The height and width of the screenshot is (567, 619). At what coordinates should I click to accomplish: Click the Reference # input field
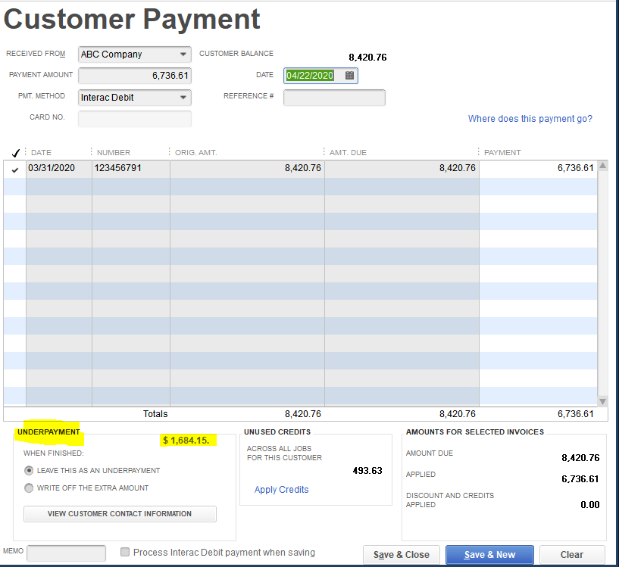(334, 98)
